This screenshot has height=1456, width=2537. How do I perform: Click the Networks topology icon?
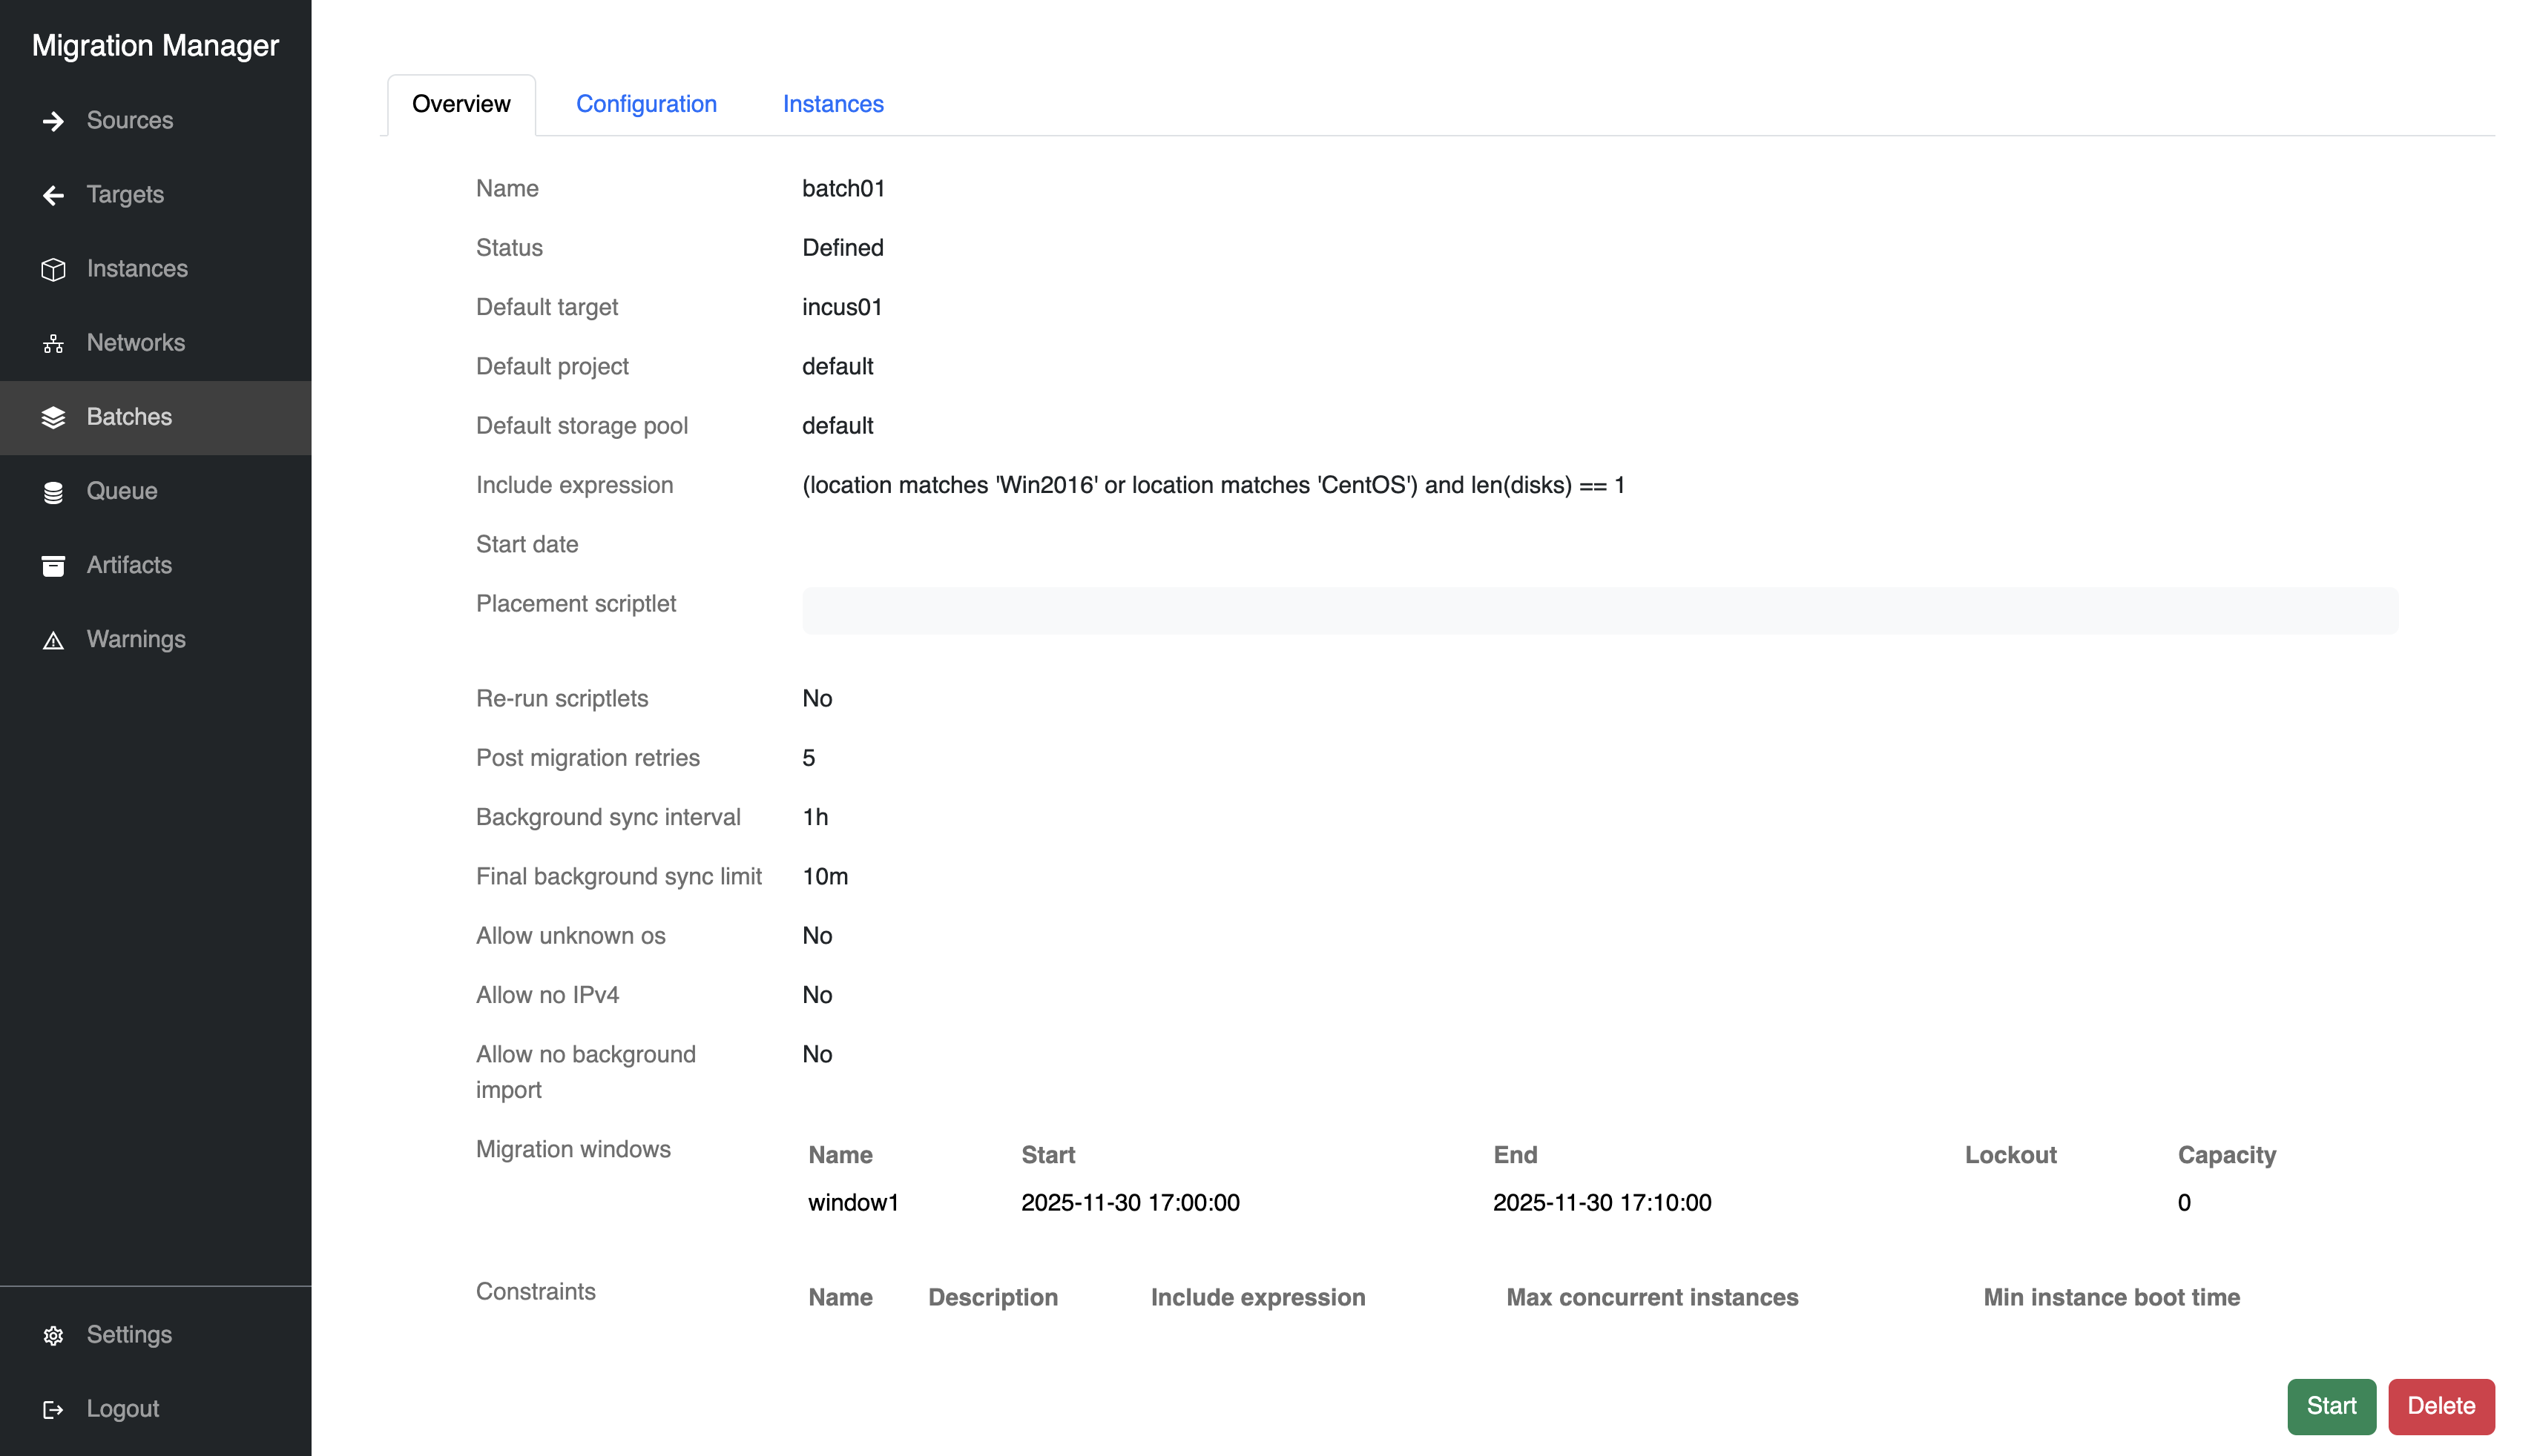point(53,344)
